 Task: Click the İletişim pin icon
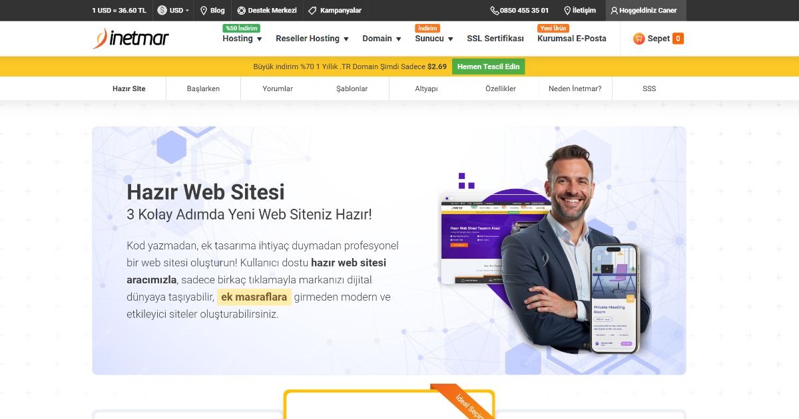[567, 11]
